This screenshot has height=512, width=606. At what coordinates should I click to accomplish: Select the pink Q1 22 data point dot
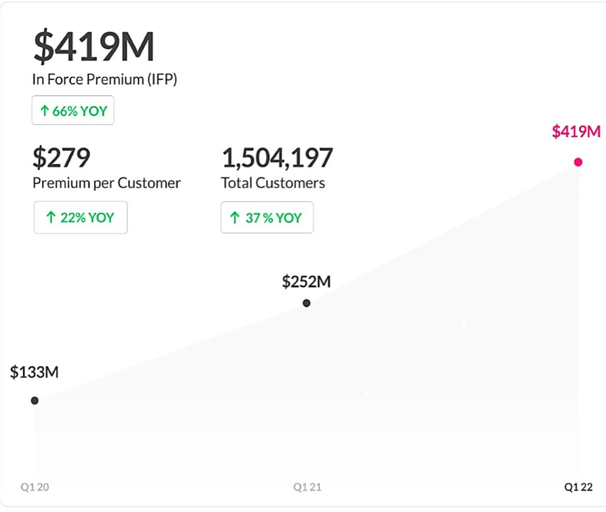[578, 162]
